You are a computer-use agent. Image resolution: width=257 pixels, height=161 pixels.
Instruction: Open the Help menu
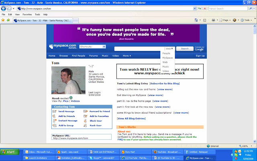pos(45,14)
